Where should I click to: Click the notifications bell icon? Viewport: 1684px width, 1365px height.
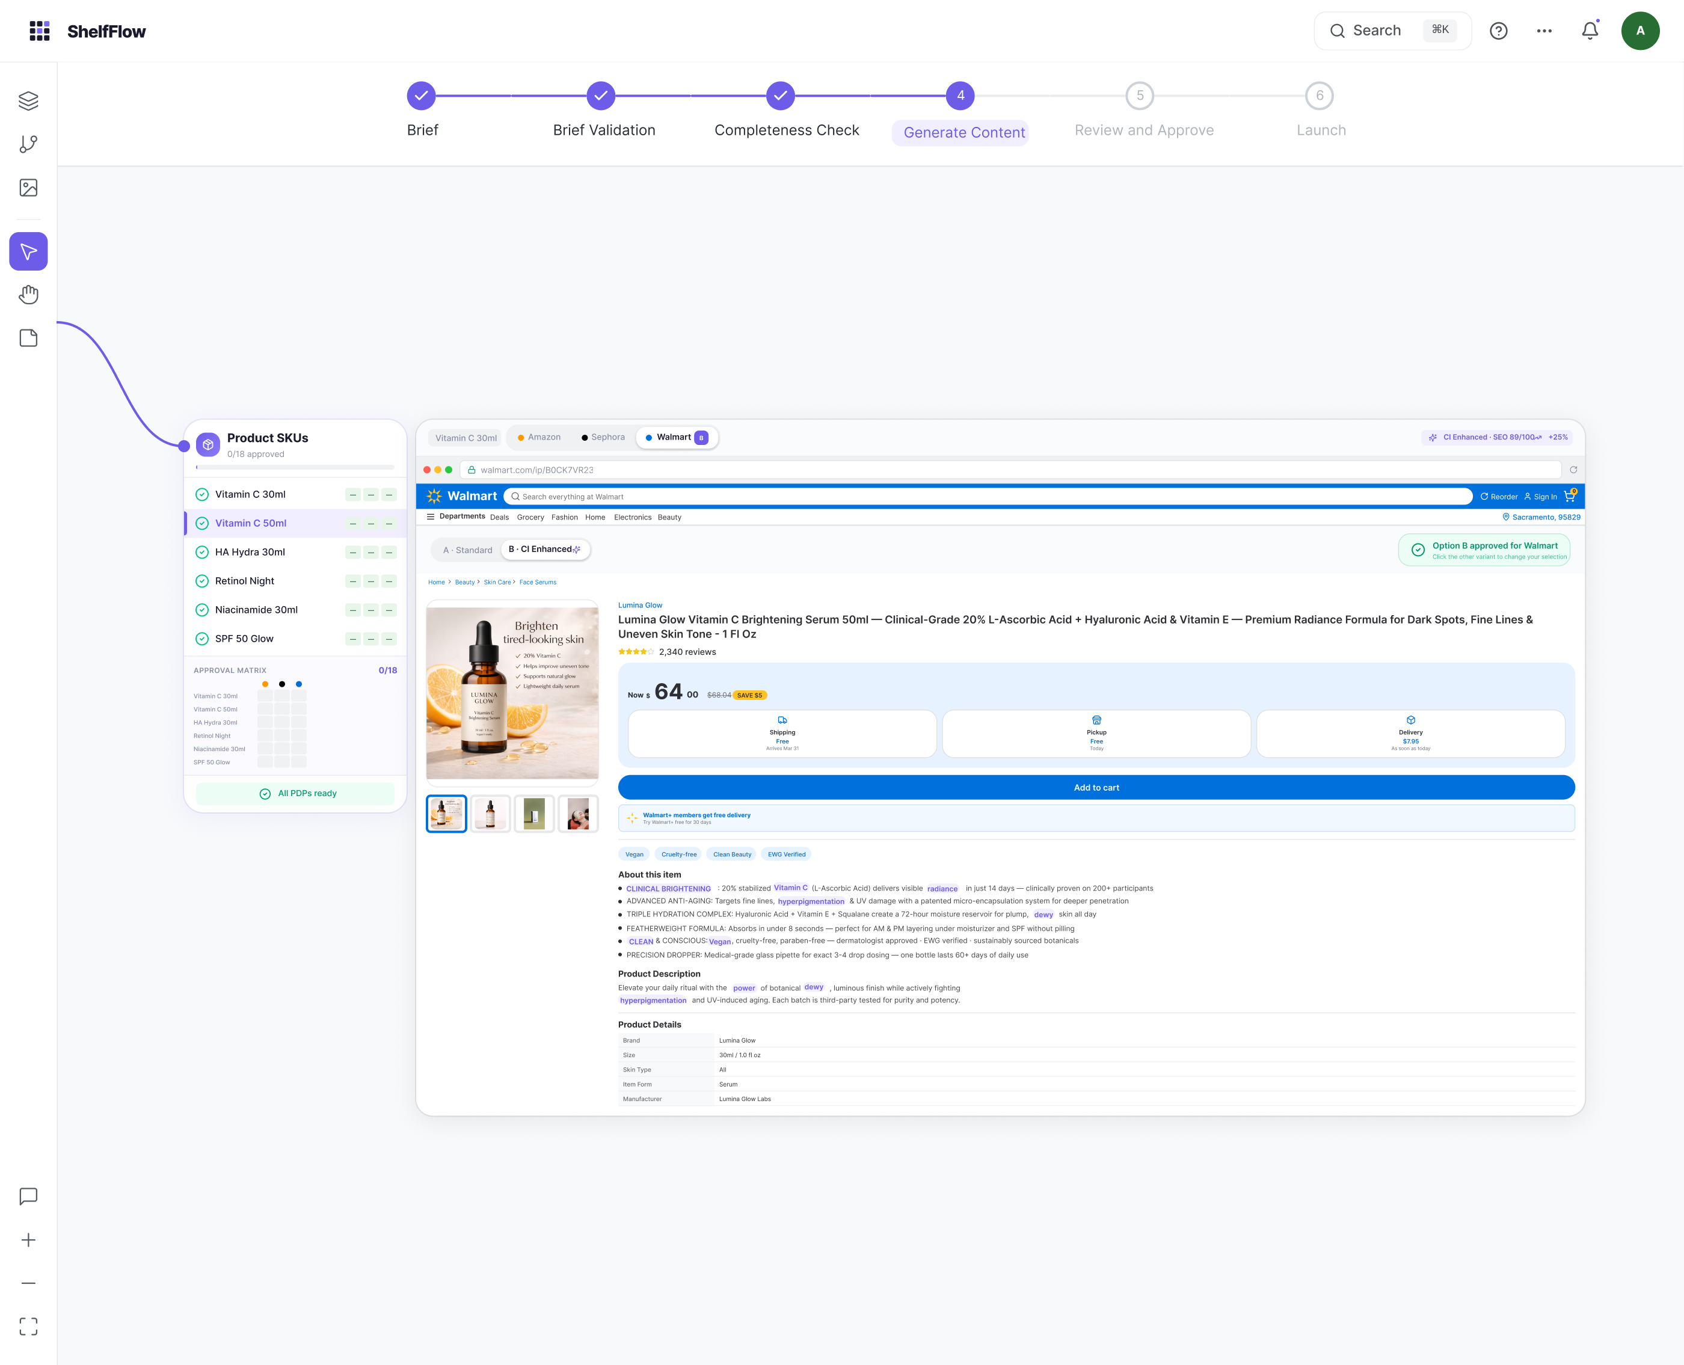pyautogui.click(x=1590, y=31)
